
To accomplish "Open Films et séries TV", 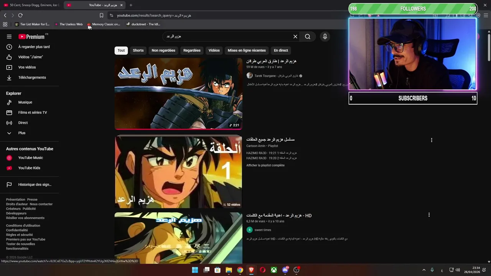I will click(x=29, y=112).
